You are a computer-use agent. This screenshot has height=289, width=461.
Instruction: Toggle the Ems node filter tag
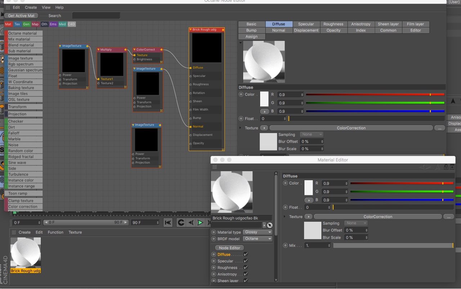point(53,24)
